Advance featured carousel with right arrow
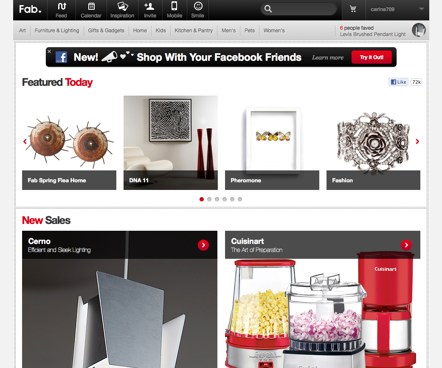This screenshot has width=442, height=368. click(x=417, y=142)
